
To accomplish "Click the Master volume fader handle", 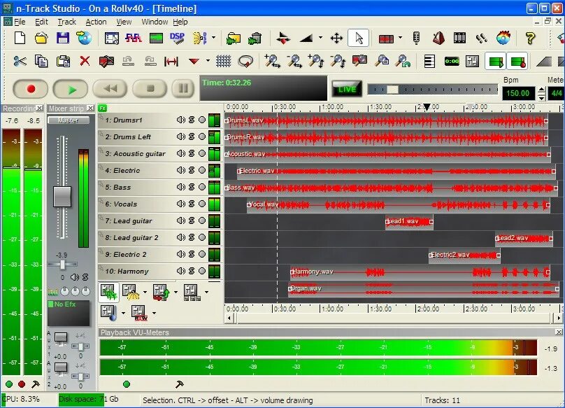I will click(62, 197).
